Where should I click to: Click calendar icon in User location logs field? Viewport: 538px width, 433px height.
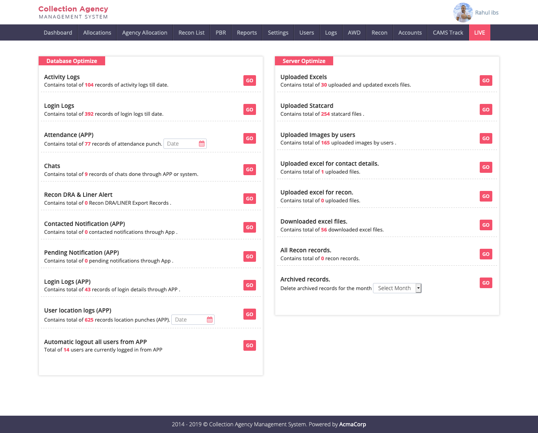coord(210,320)
